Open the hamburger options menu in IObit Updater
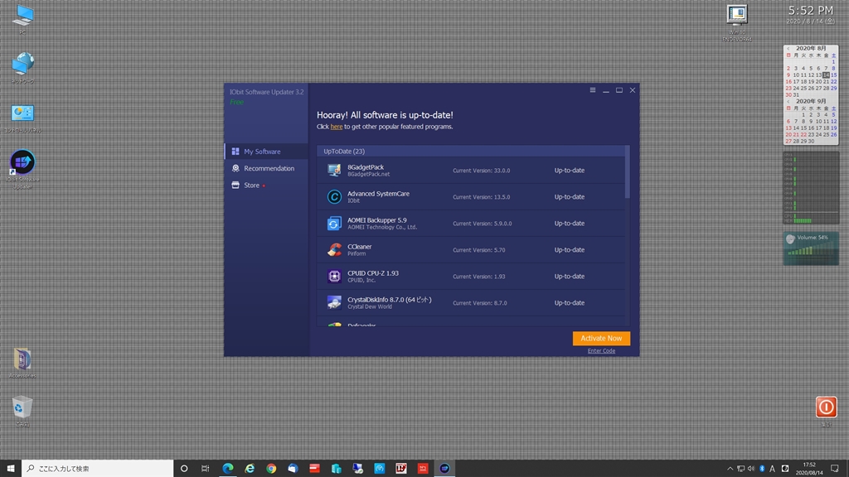This screenshot has height=477, width=849. [x=592, y=90]
